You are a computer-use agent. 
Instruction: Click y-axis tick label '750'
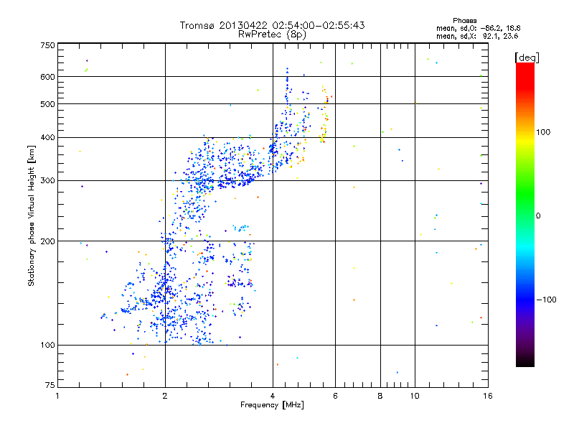[47, 45]
